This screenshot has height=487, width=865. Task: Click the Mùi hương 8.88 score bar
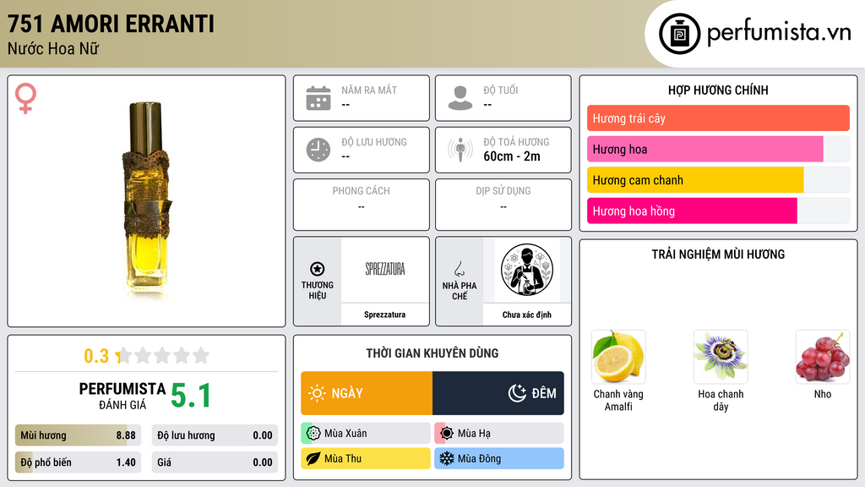78,435
